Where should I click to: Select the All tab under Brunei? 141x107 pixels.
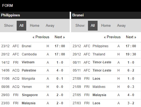point(93,26)
